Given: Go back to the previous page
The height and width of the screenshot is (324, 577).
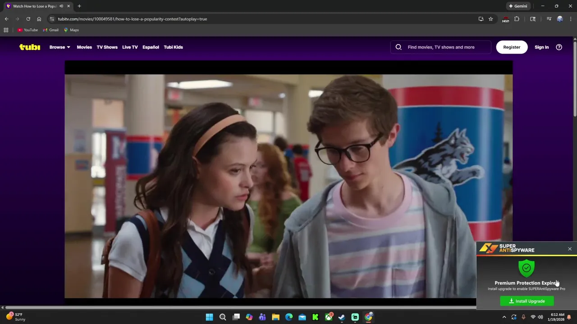Looking at the screenshot, I should [6, 19].
